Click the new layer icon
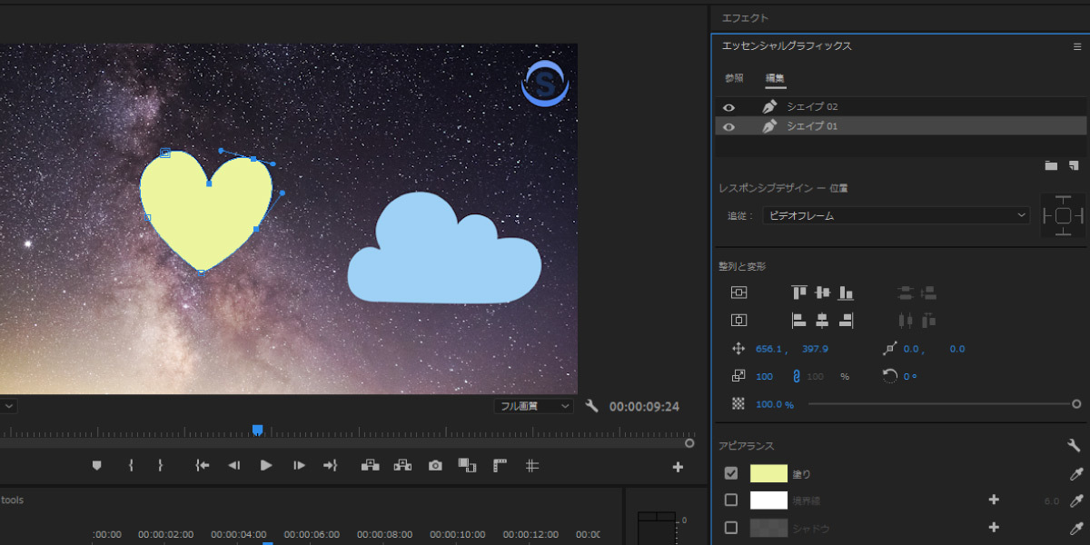 tap(1074, 165)
